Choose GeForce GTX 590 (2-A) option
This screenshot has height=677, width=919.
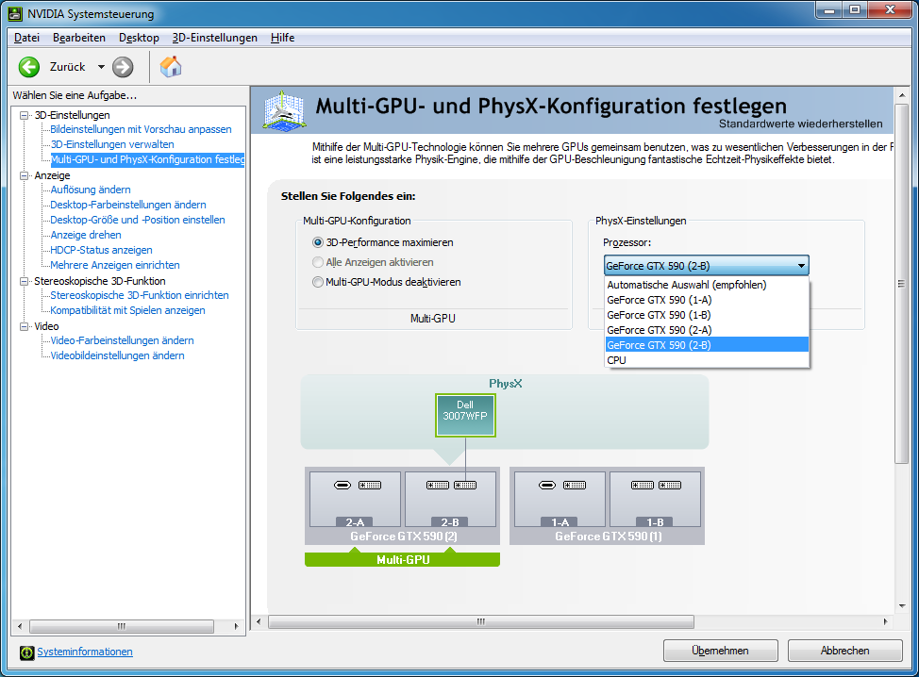(707, 330)
